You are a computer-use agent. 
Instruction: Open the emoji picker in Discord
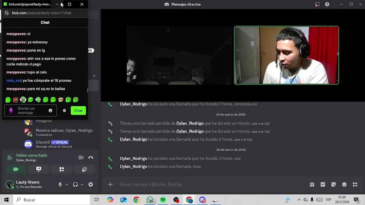(x=344, y=184)
